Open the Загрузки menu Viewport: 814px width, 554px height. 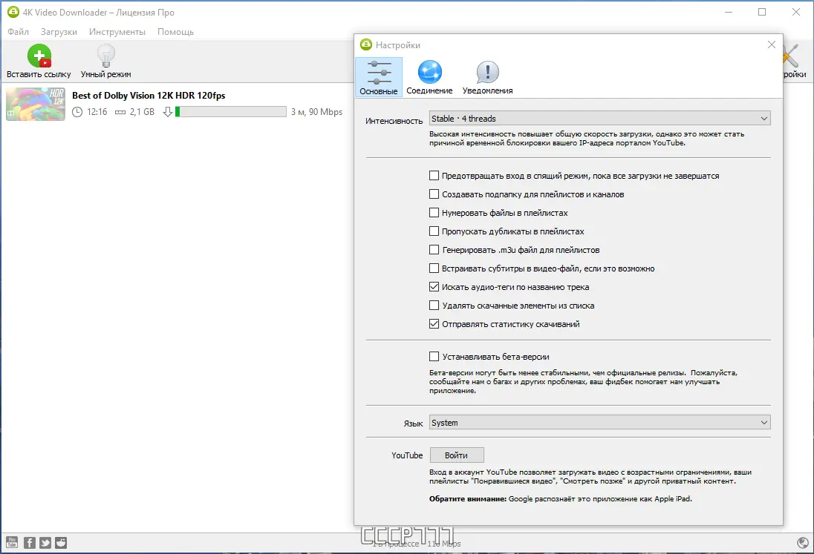59,32
